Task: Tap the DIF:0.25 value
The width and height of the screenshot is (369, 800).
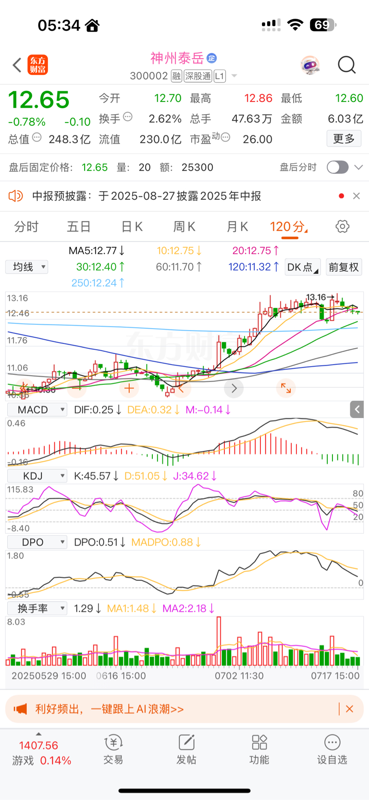Action: point(98,410)
